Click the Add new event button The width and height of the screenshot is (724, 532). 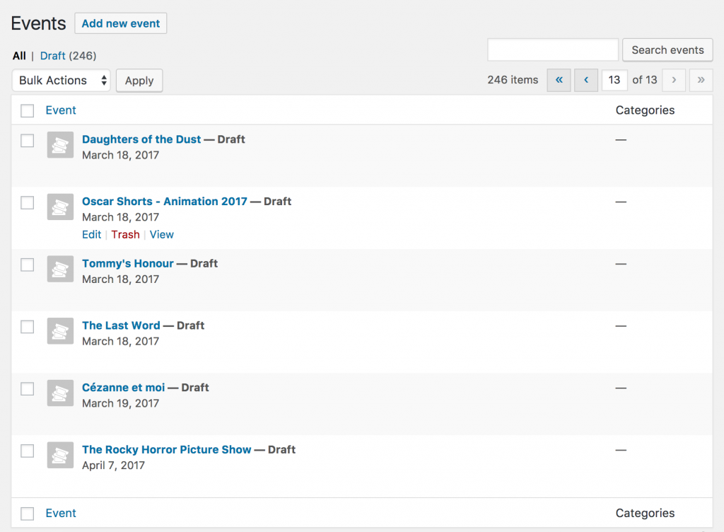click(x=120, y=23)
